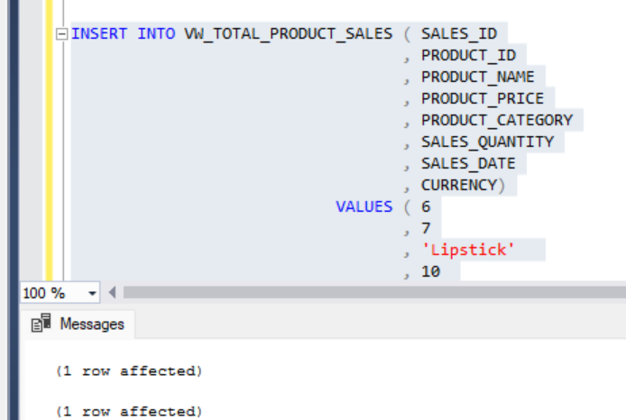Click the SALES_DATE column name
This screenshot has width=626, height=420.
[x=468, y=163]
